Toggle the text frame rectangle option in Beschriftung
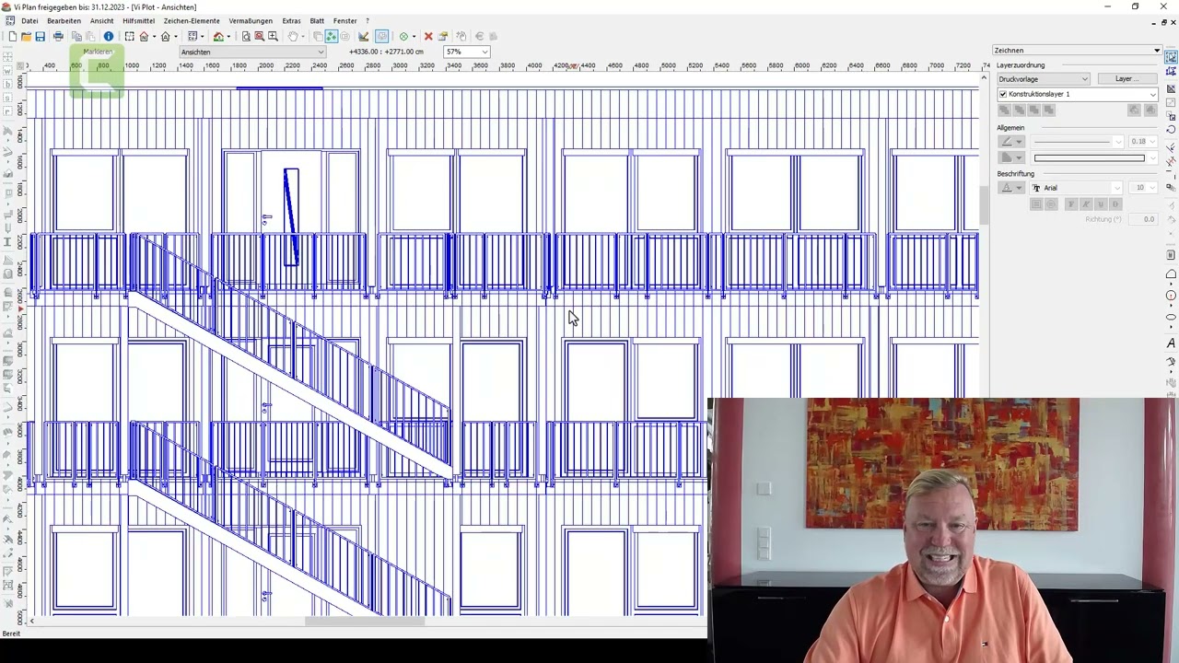Viewport: 1179px width, 663px height. (1036, 204)
